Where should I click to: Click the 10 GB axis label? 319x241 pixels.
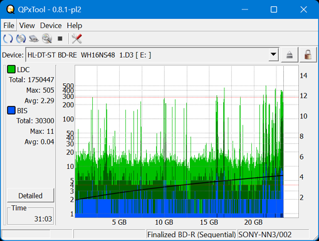[x=164, y=222]
